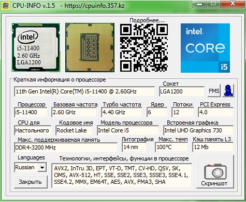Click the PCI Express field showing 4.0
This screenshot has height=202, width=246.
point(216,112)
